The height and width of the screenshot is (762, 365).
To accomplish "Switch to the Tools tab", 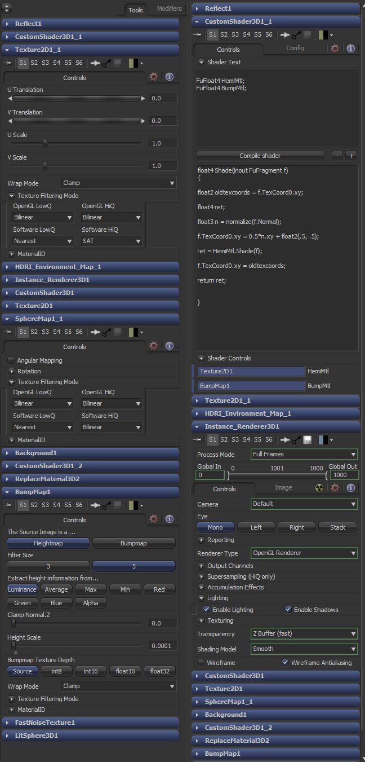I will 136,10.
